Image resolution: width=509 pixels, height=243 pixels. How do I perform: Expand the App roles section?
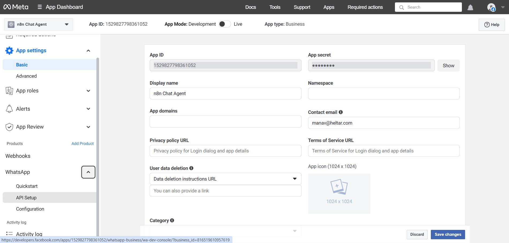click(x=88, y=91)
